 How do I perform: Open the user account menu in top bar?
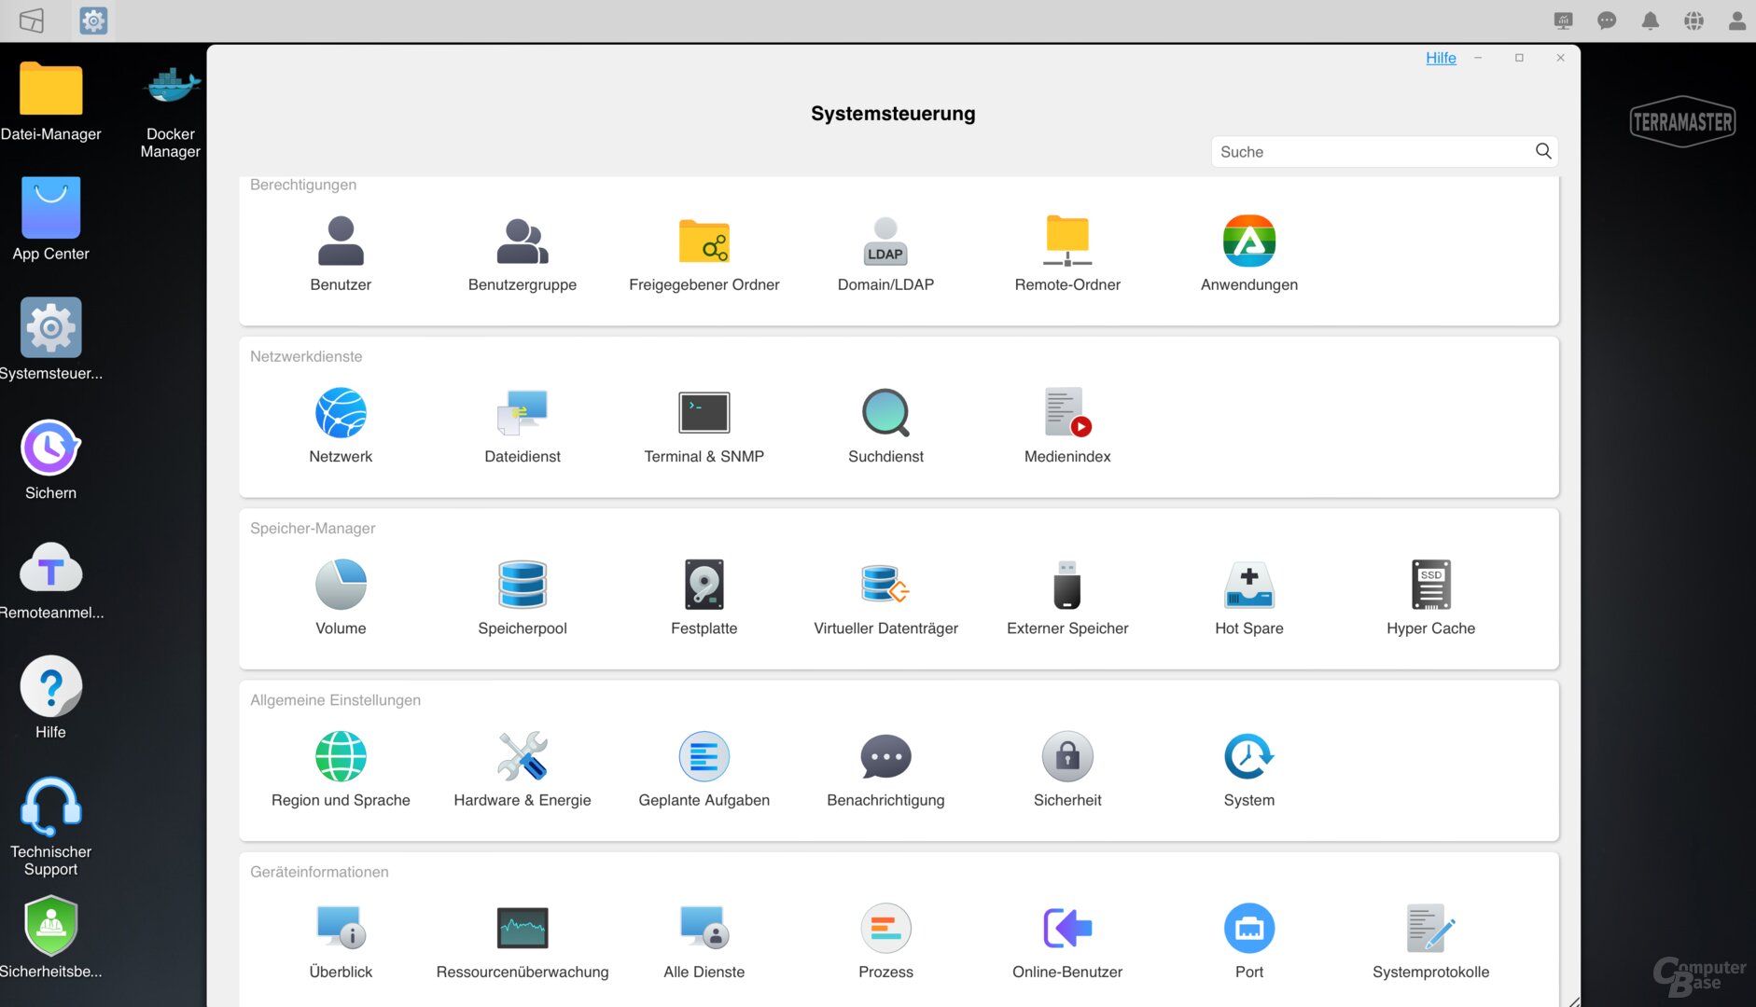1736,21
